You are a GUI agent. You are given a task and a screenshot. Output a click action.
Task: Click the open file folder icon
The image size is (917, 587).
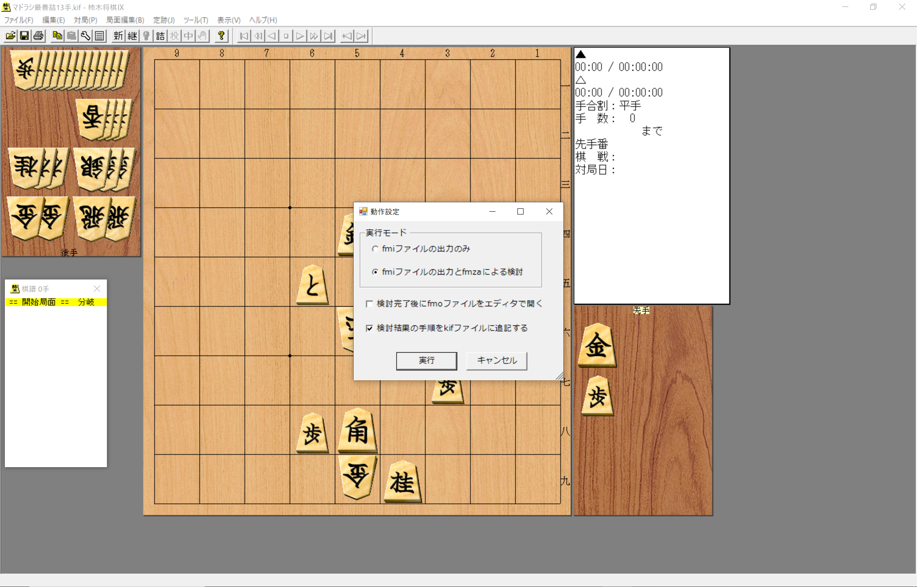point(11,36)
